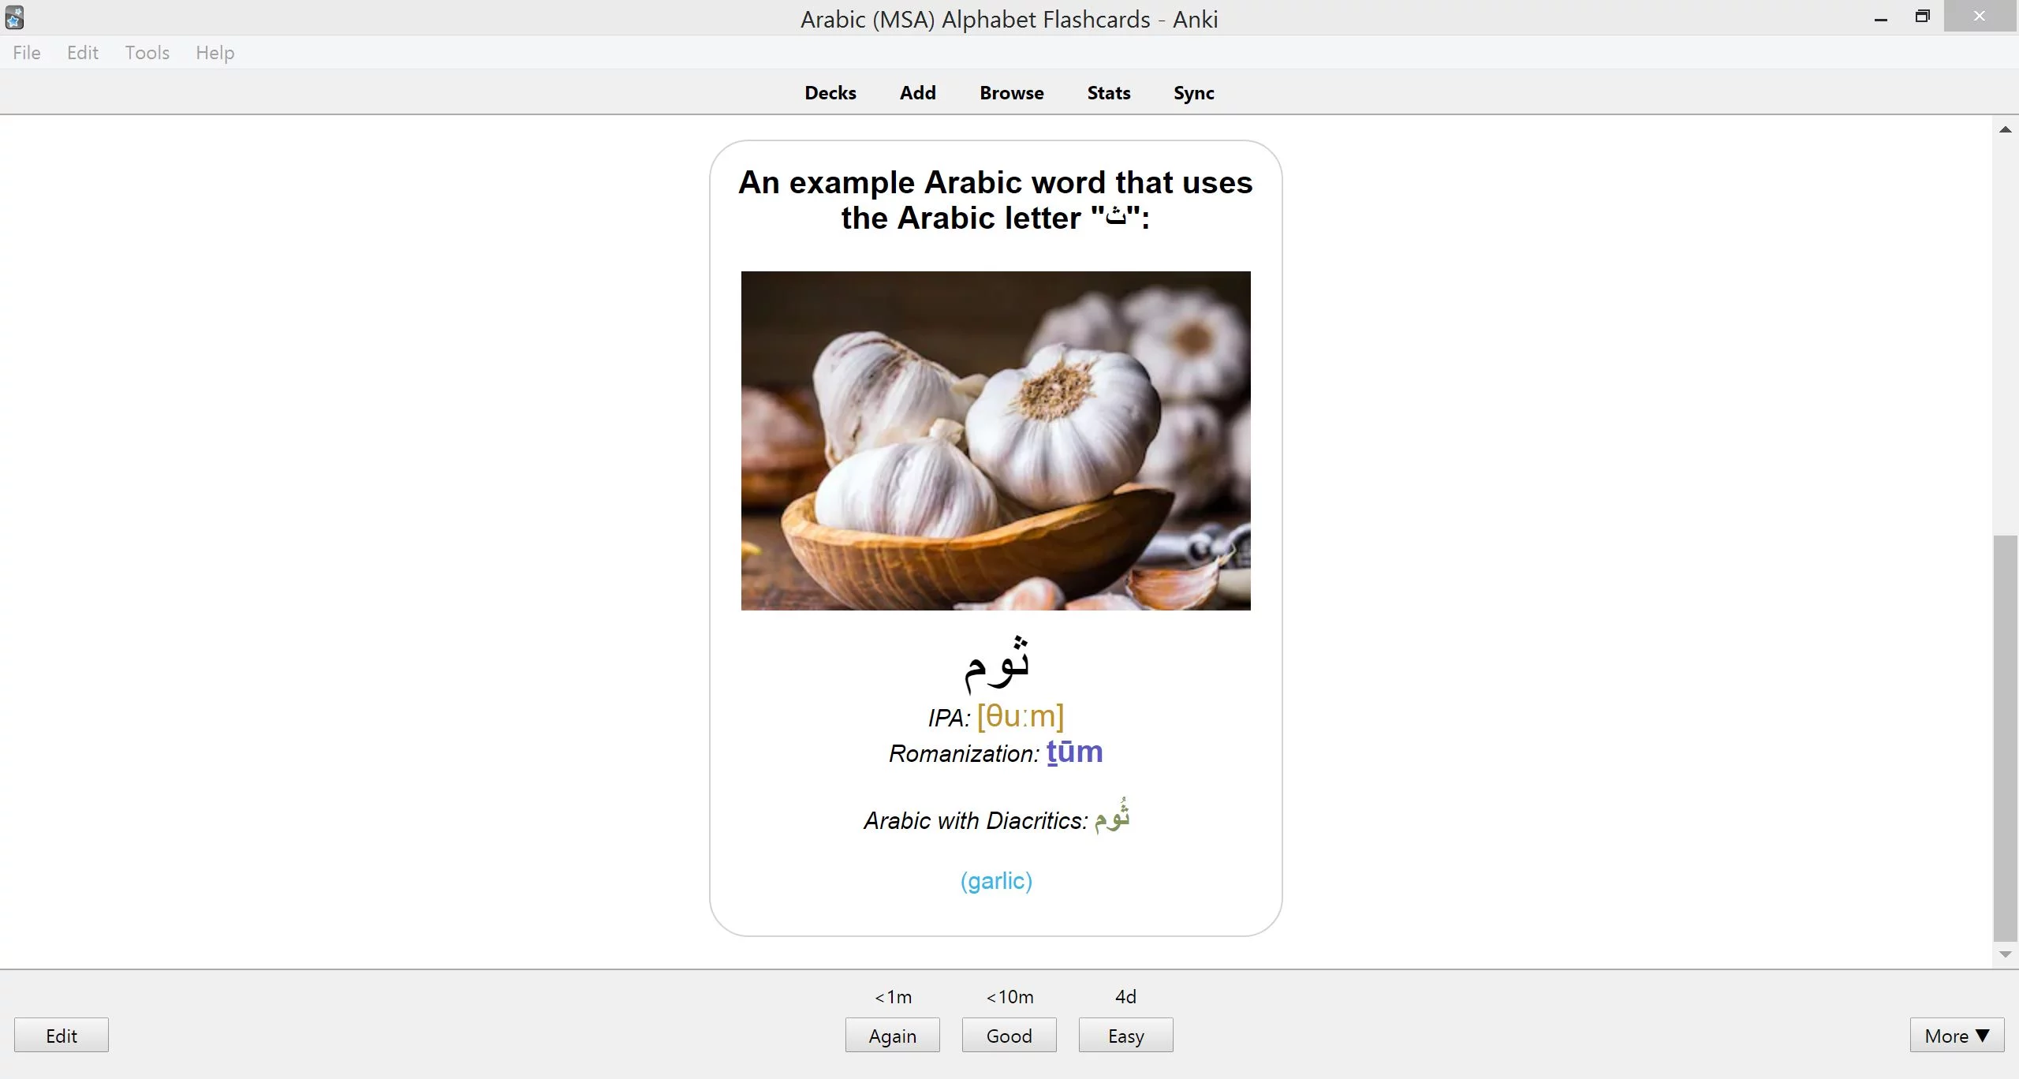Open the File menu

[x=27, y=53]
